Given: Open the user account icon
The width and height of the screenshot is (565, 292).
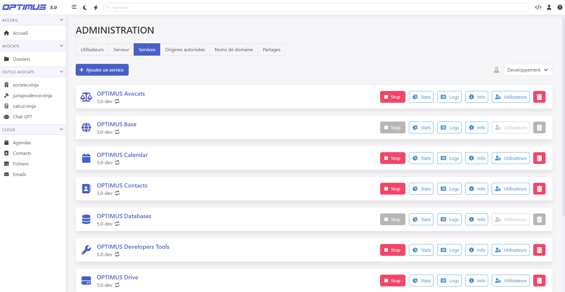Looking at the screenshot, I should coord(549,7).
